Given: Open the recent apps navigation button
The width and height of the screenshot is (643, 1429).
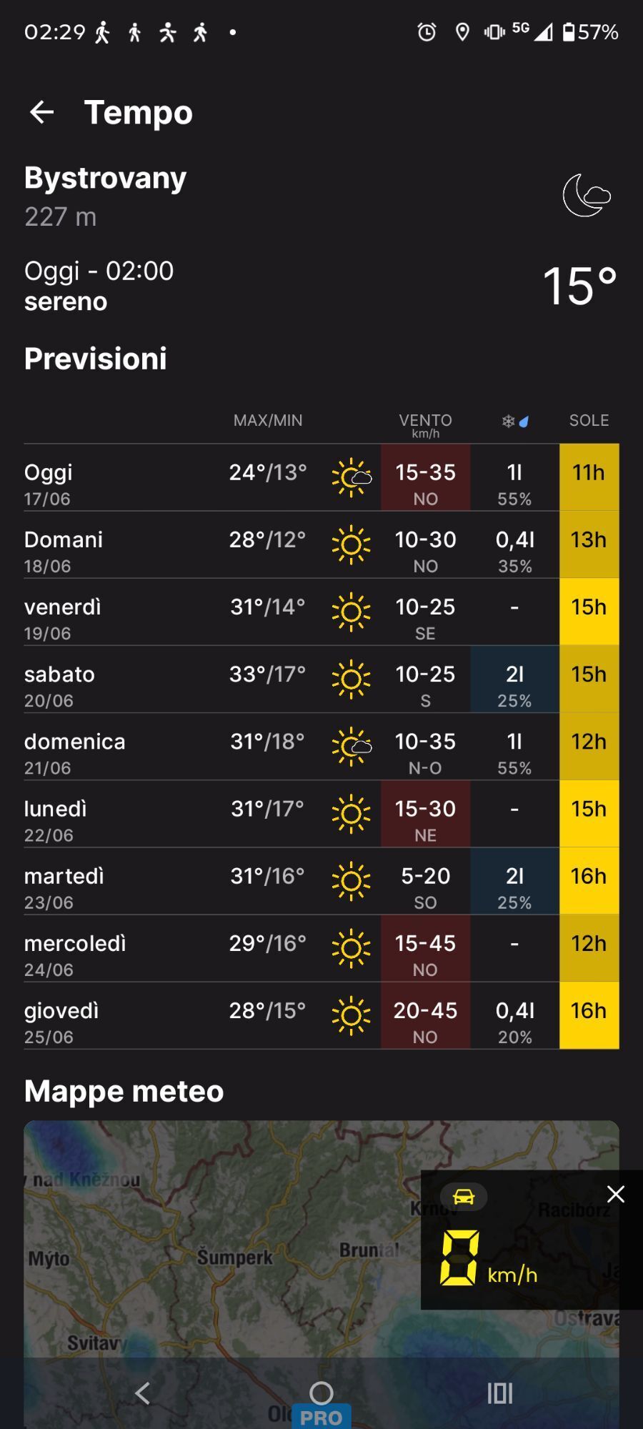Looking at the screenshot, I should [x=500, y=1393].
